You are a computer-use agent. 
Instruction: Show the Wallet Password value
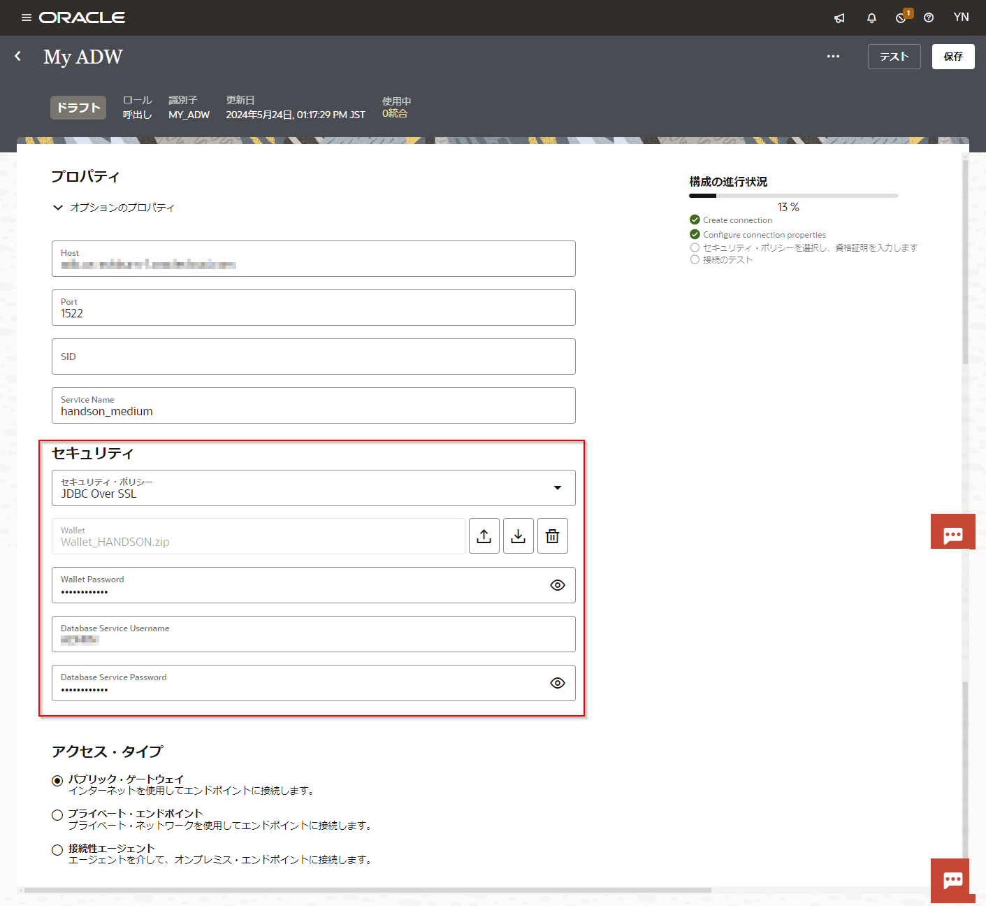coord(557,585)
